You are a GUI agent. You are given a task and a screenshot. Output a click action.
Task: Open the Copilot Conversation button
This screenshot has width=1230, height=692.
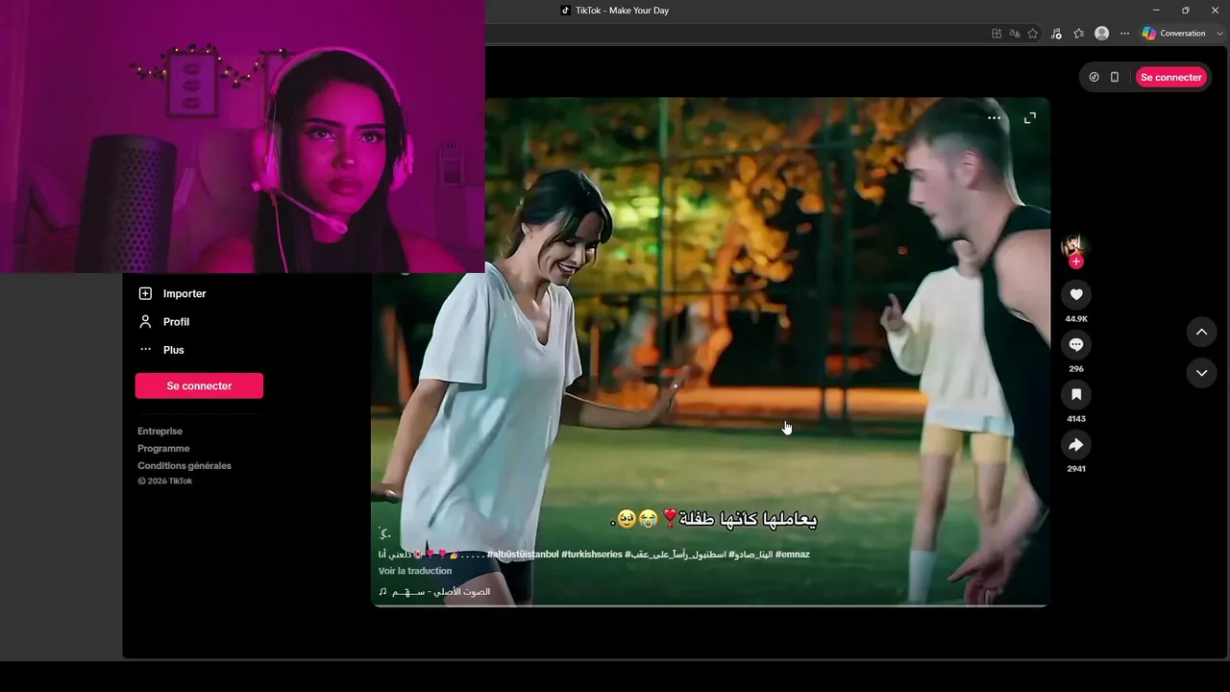point(1173,34)
